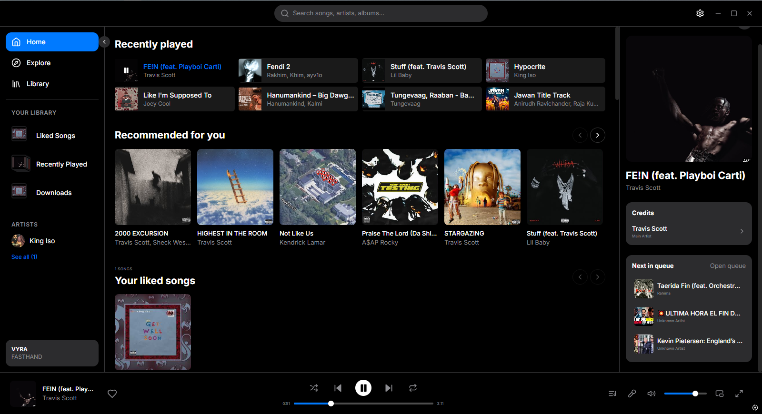The height and width of the screenshot is (414, 762).
Task: Adjust the volume slider
Action: click(685, 394)
